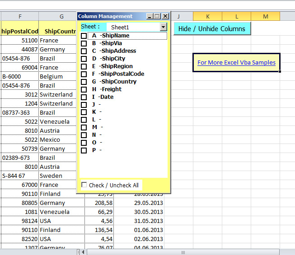Image resolution: width=295 pixels, height=255 pixels.
Task: Click the Hide / Unhide Columns button
Action: coord(212,28)
